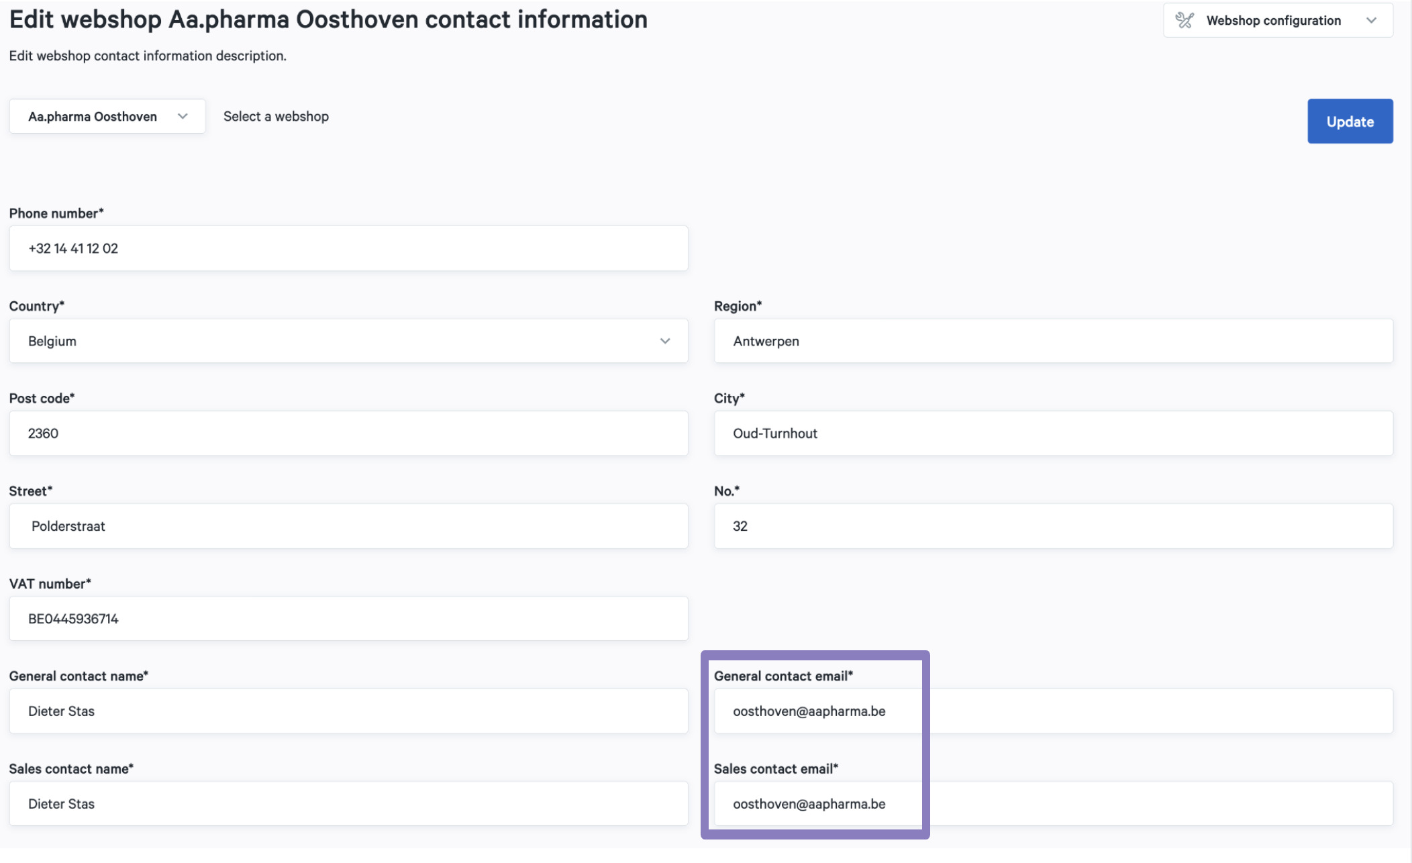Image resolution: width=1412 pixels, height=863 pixels.
Task: Click the VAT number field
Action: pos(348,619)
